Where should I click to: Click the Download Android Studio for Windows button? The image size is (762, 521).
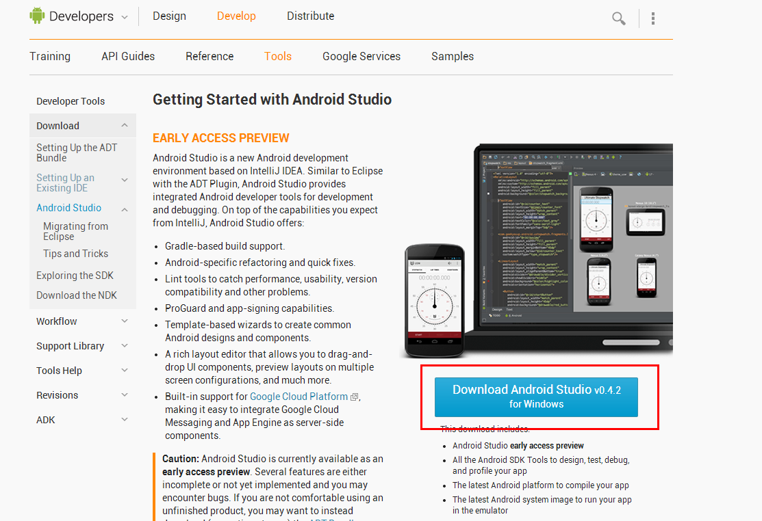[x=535, y=395]
